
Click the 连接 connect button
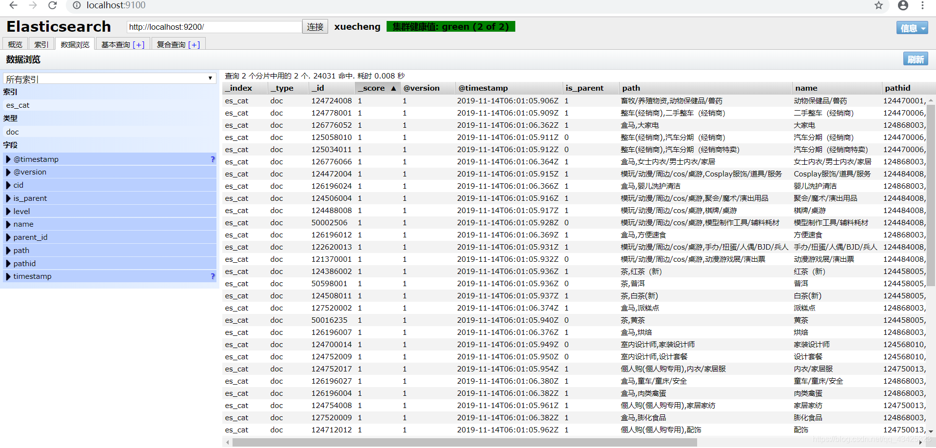(315, 27)
